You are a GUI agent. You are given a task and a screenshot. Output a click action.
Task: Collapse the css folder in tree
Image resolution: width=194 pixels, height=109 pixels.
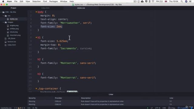[x=3, y=16]
